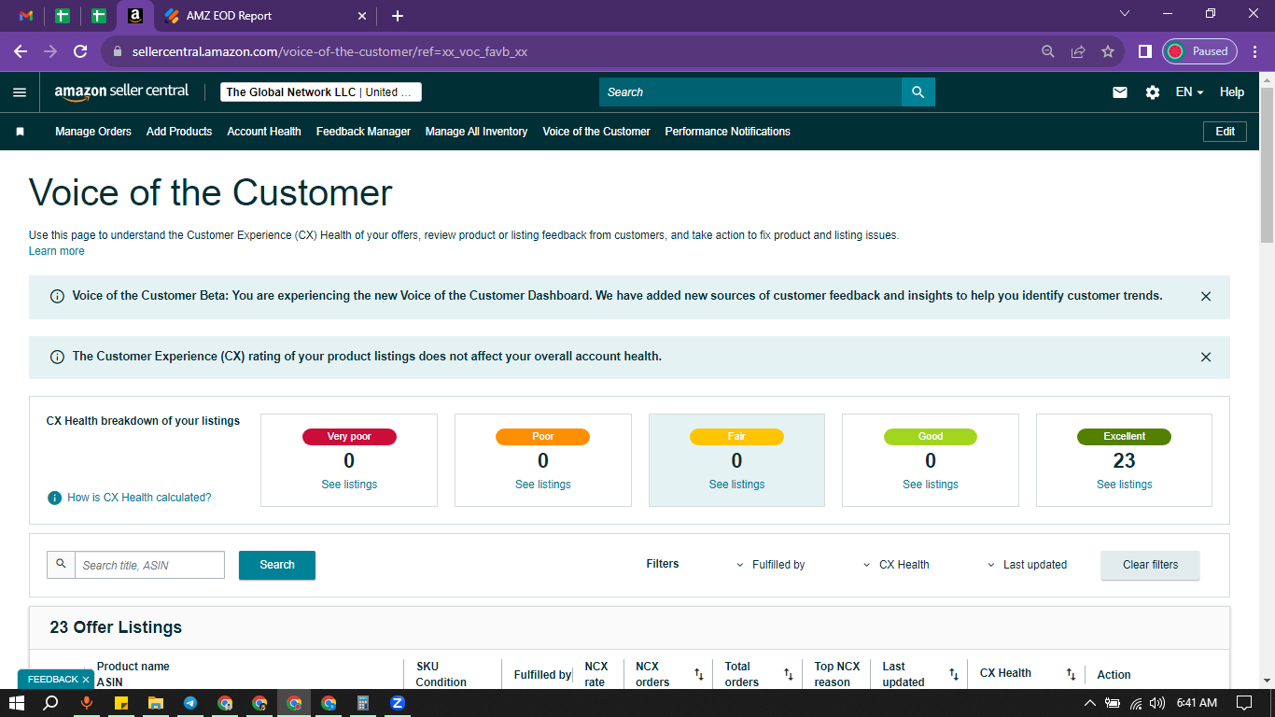The height and width of the screenshot is (717, 1275).
Task: Open the Gmail pinned tab
Action: [x=26, y=16]
